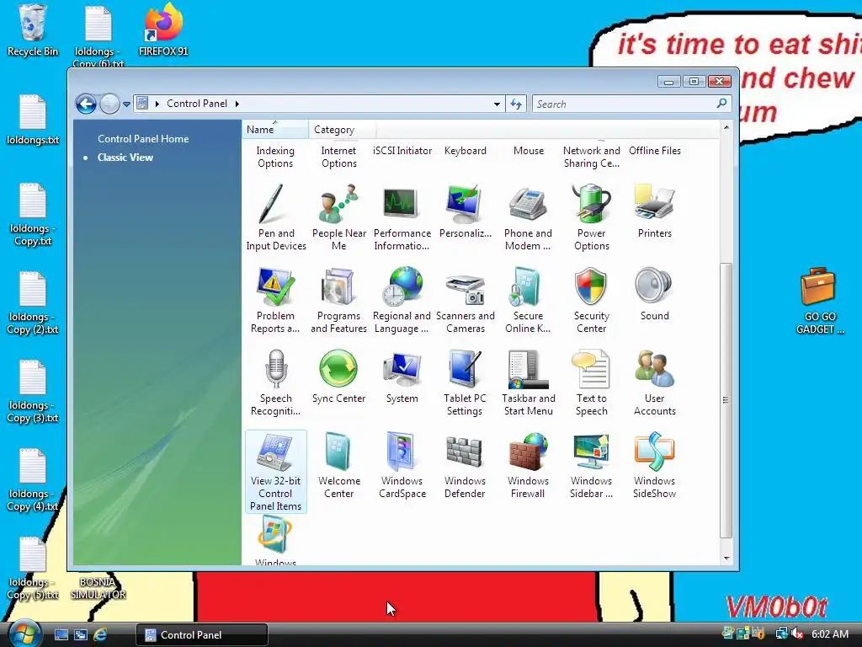Image resolution: width=862 pixels, height=647 pixels.
Task: Open Windows Firewall settings
Action: (528, 465)
